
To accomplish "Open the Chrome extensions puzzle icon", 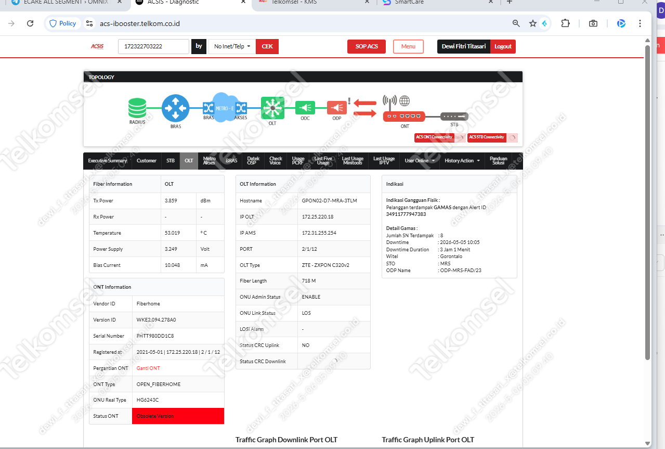I will pos(565,23).
